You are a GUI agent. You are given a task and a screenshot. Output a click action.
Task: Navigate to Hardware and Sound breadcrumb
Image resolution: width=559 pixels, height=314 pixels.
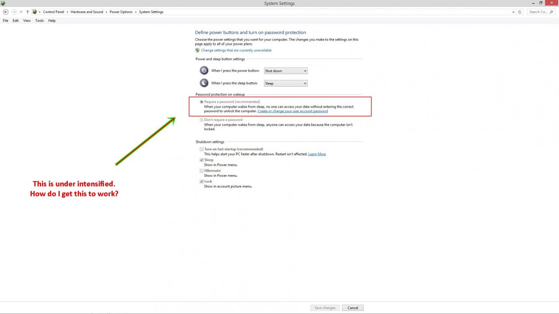[87, 12]
